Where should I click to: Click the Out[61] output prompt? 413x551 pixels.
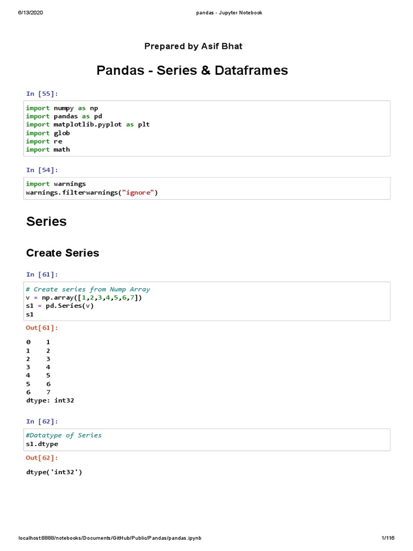(x=42, y=328)
